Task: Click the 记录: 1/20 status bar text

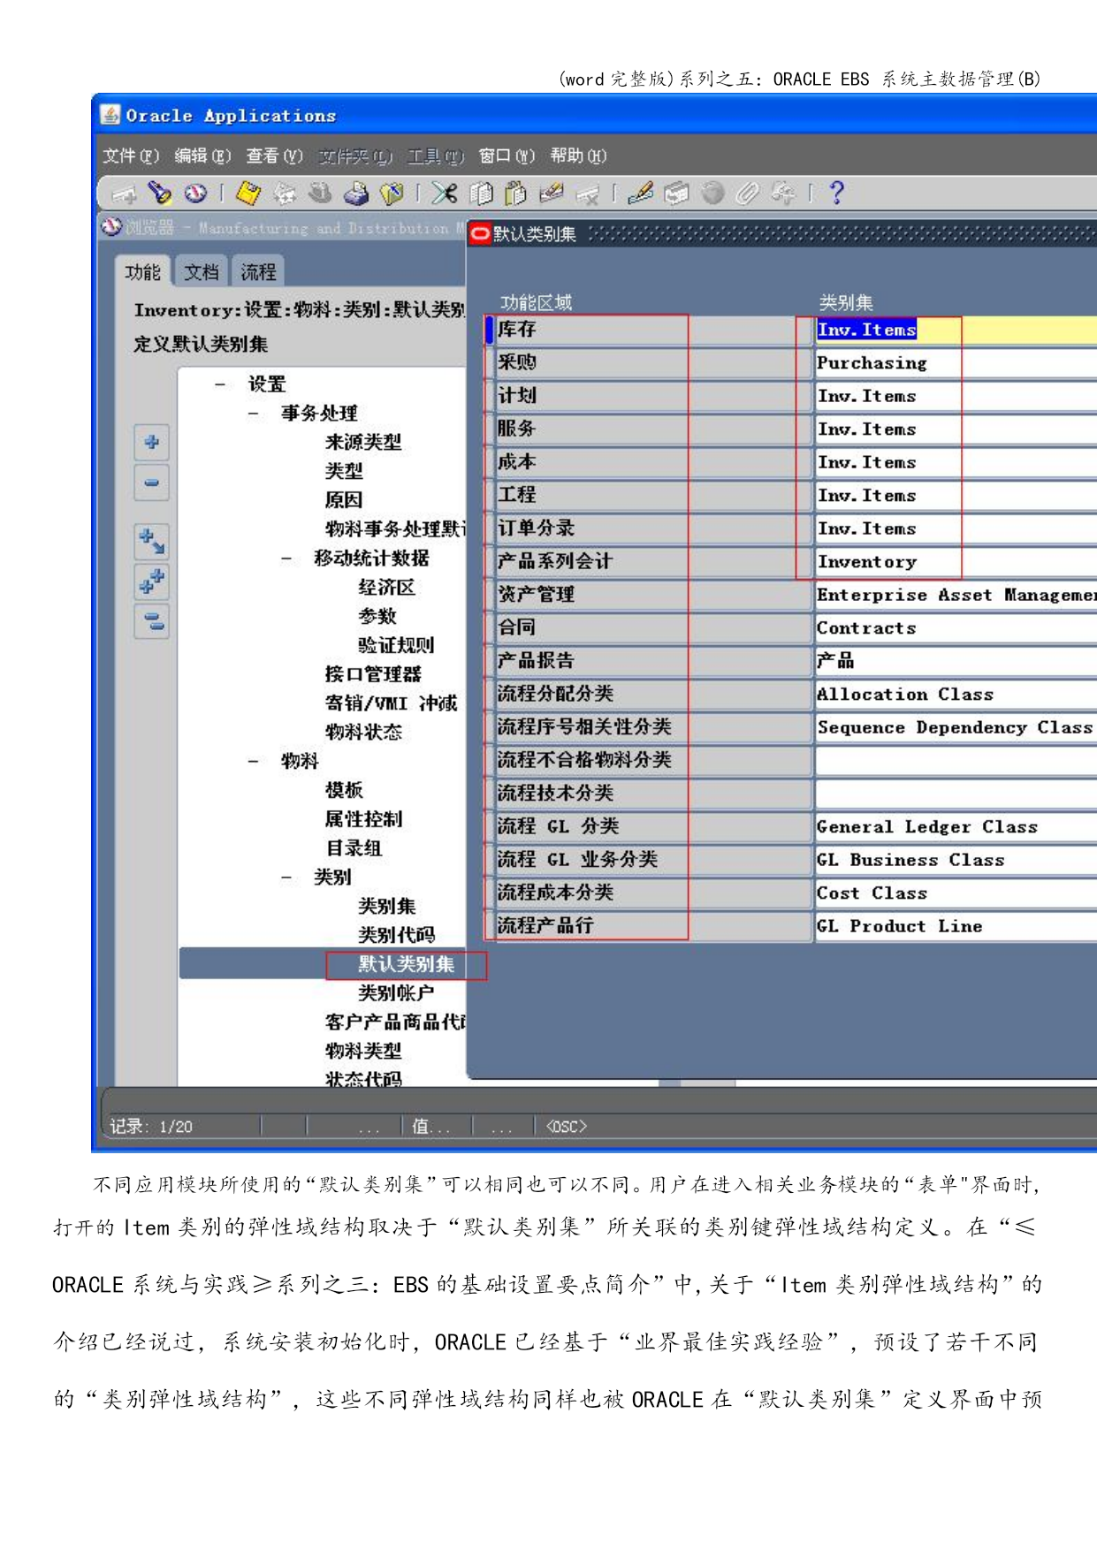Action: 150,1127
